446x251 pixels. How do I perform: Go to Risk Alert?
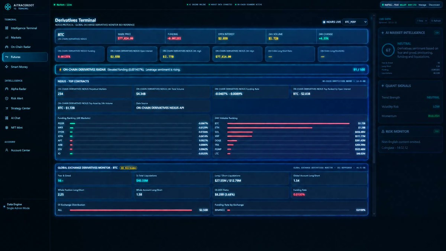pos(25,99)
